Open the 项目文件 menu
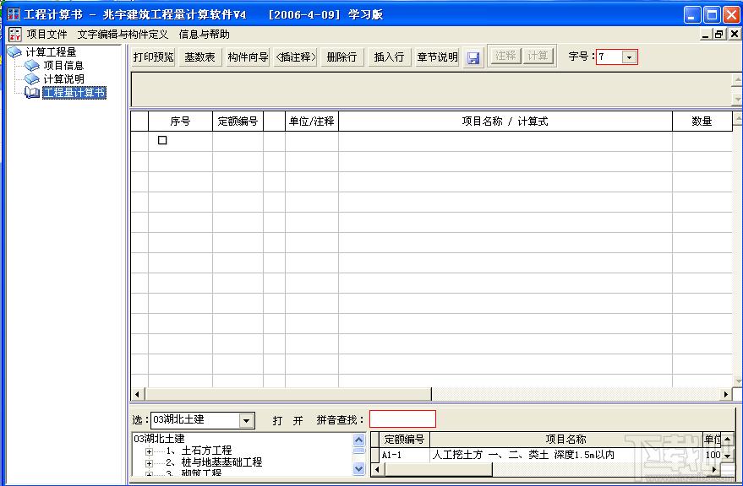This screenshot has height=486, width=743. coord(46,34)
